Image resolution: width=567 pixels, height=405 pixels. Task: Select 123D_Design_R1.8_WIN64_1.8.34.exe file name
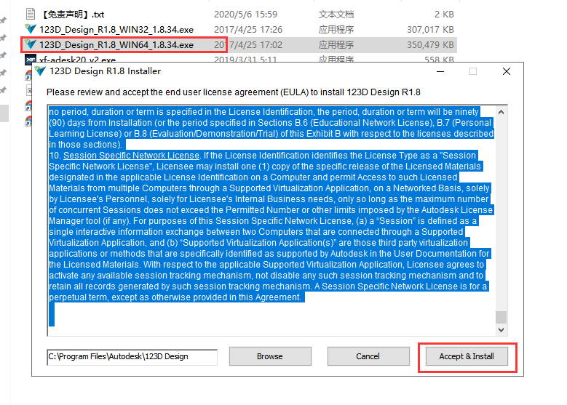pos(116,44)
